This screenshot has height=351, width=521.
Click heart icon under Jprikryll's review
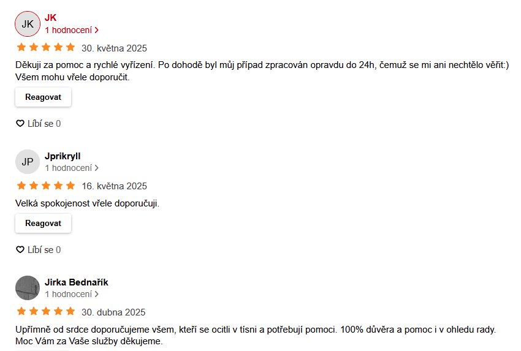[x=20, y=250]
